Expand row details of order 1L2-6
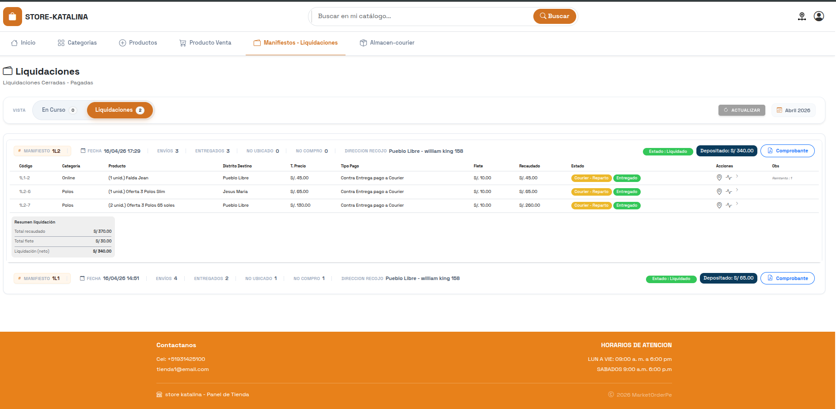 [737, 190]
